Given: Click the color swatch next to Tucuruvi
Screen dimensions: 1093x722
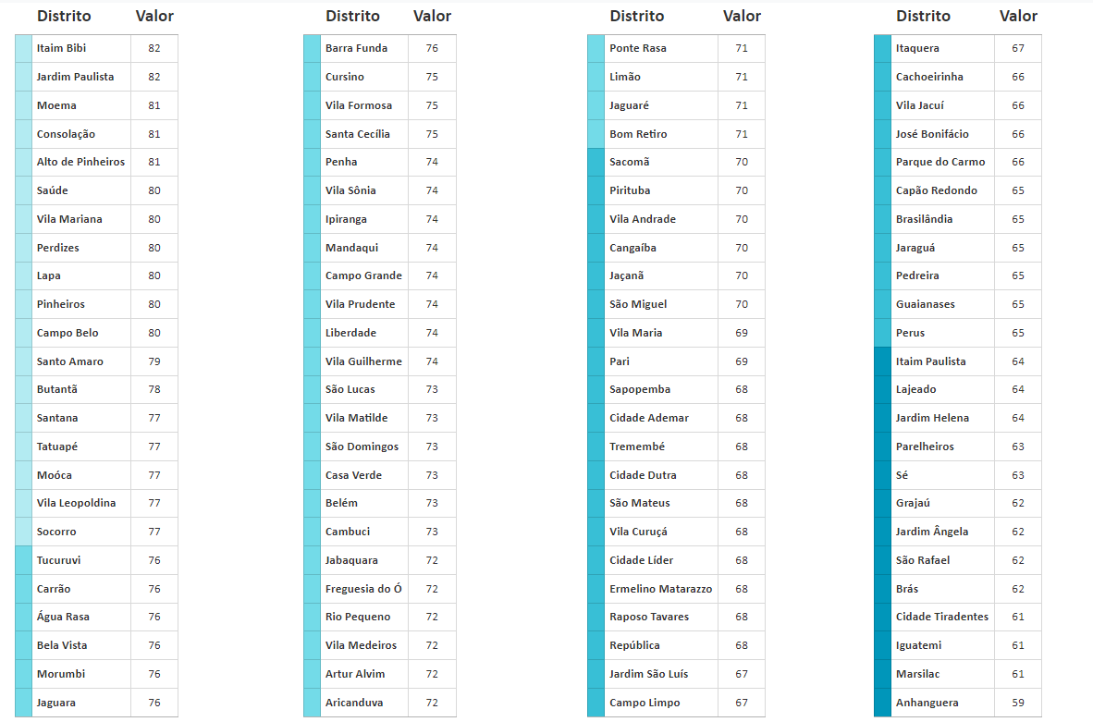Looking at the screenshot, I should pyautogui.click(x=23, y=560).
